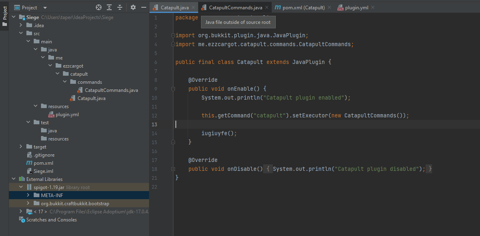Close the pom.xml (Catapult) tab
Image resolution: width=480 pixels, height=236 pixels.
[329, 7]
